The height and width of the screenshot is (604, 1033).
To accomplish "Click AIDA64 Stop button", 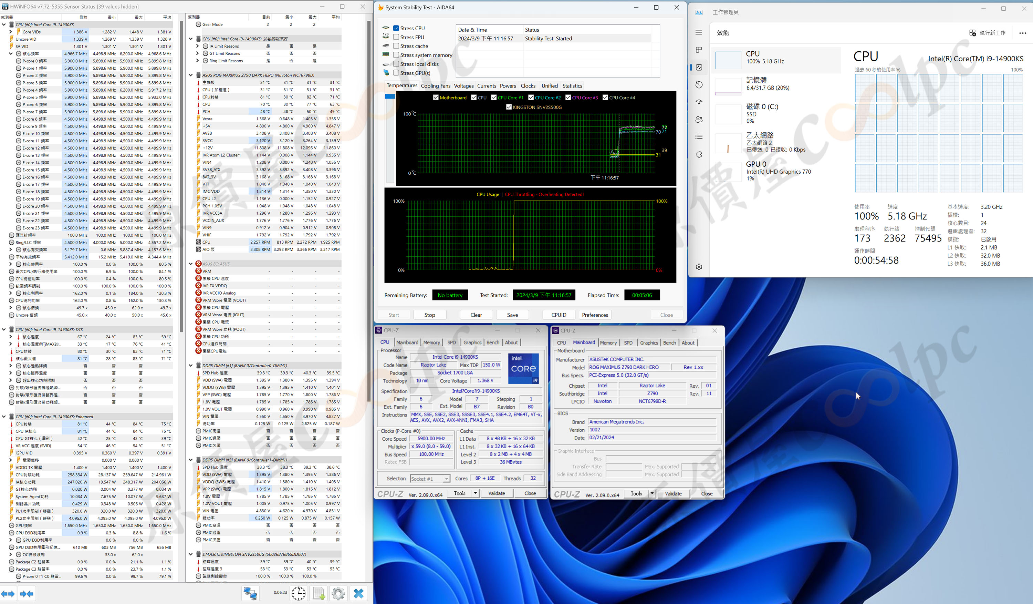I will point(430,315).
